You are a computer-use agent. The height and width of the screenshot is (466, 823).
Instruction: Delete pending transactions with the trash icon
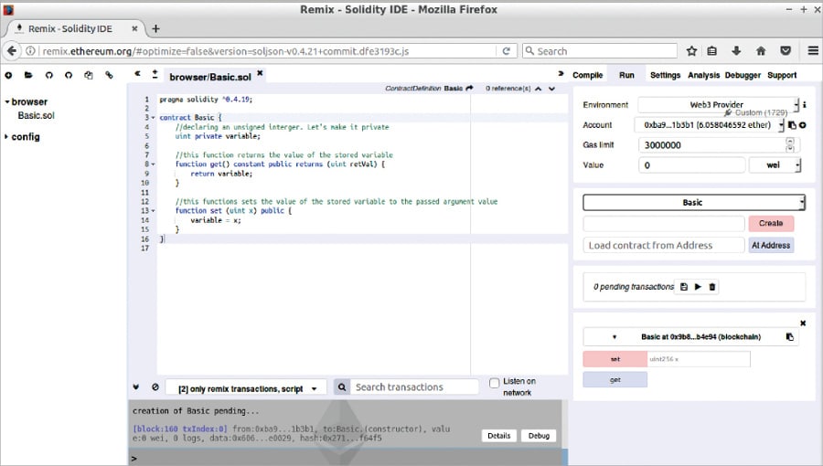[x=712, y=287]
